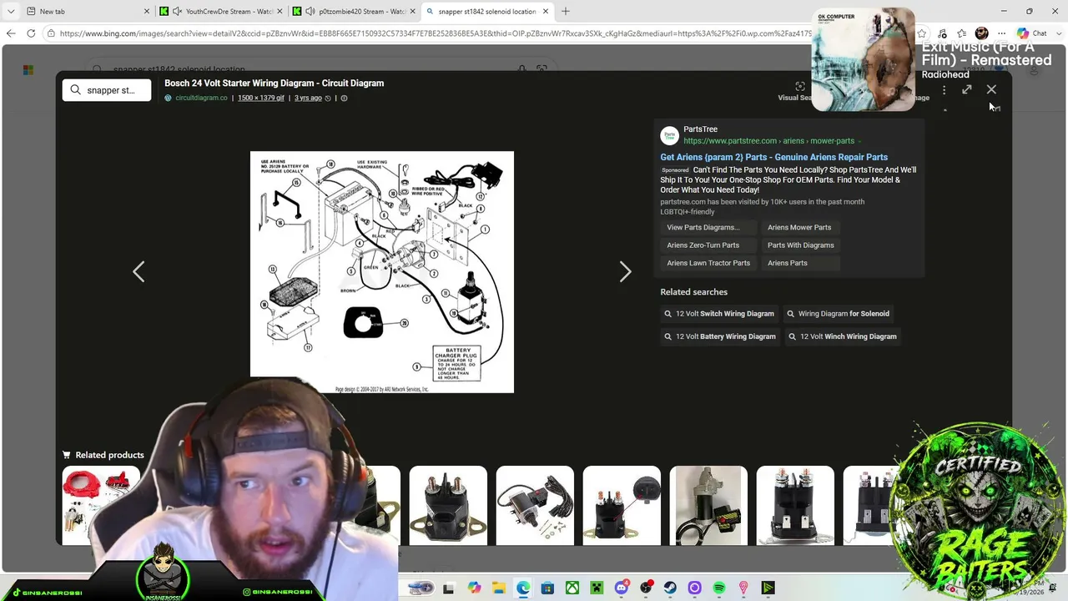Click the Parts With Diagrams button
This screenshot has height=601, width=1068.
coord(801,245)
